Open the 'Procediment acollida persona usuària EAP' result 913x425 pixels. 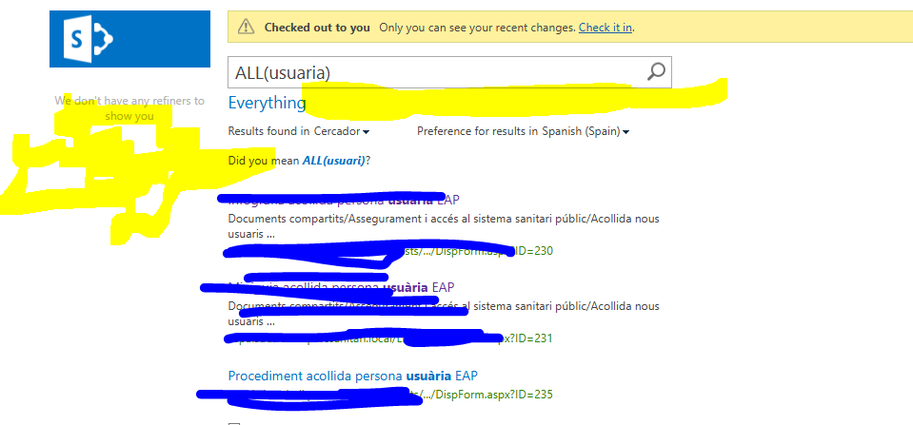pyautogui.click(x=353, y=376)
